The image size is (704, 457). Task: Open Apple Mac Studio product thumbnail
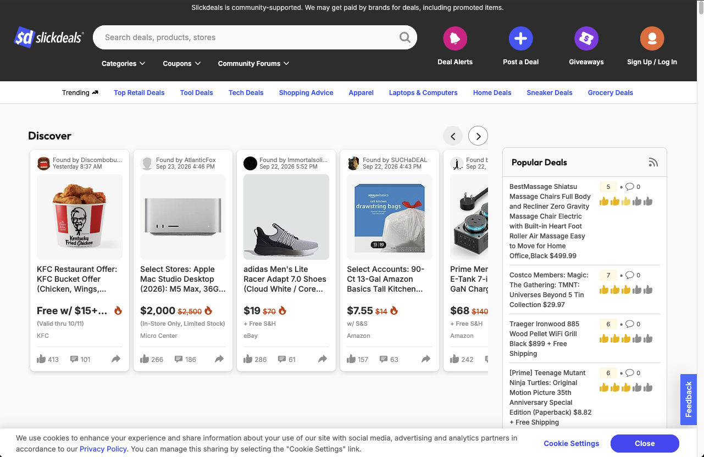tap(183, 217)
